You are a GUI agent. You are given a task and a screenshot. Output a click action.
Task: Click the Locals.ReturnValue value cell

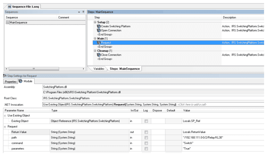point(223,132)
